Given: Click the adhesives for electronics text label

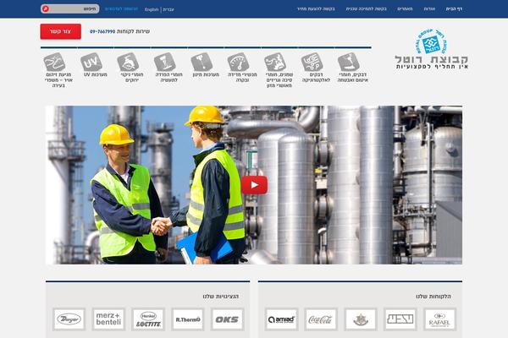Looking at the screenshot, I should (x=316, y=77).
